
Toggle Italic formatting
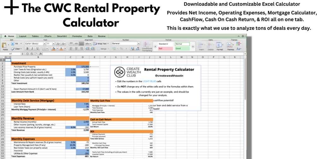(x=32, y=49)
